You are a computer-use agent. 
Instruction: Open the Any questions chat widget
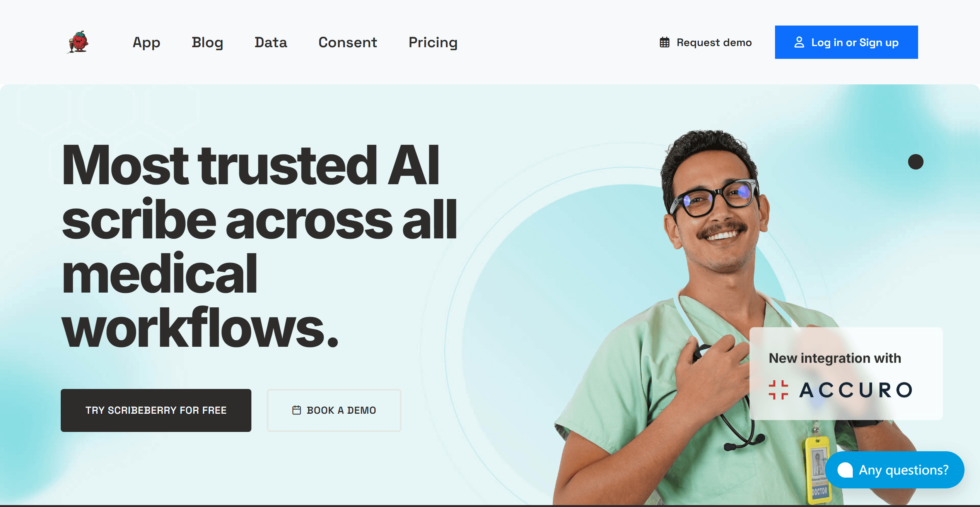pos(895,470)
